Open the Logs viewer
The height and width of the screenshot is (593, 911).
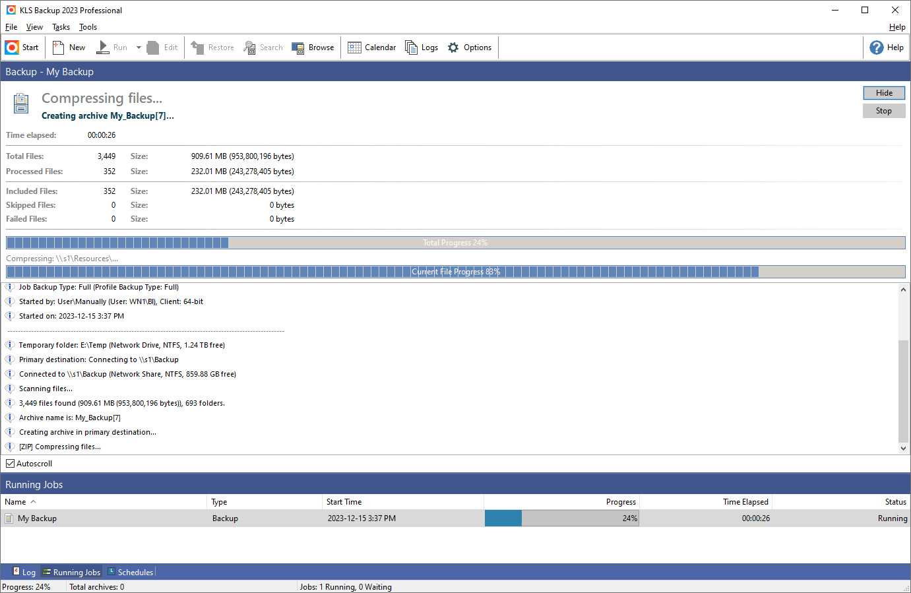coord(422,47)
